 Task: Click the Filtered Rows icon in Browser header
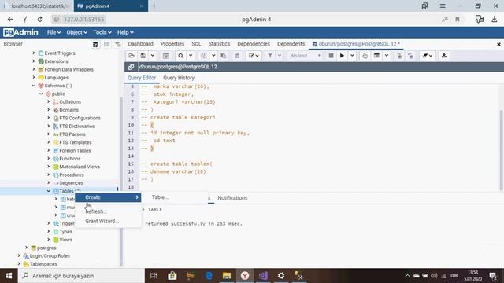tap(118, 44)
